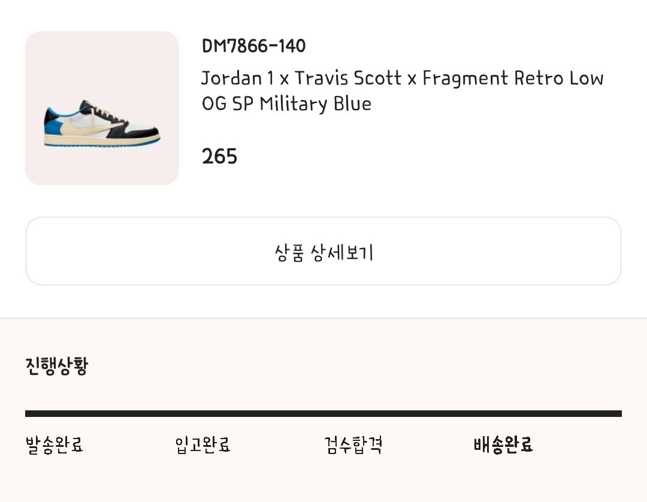This screenshot has height=502, width=647.
Task: Click the black progress bar's center
Action: (x=323, y=413)
